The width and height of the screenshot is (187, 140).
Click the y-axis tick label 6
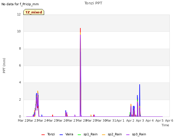(20, 65)
